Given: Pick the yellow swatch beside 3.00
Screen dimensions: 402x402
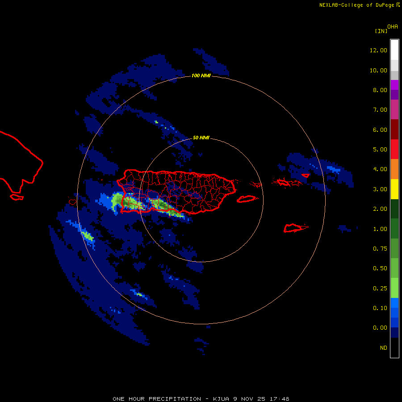Looking at the screenshot, I should 394,189.
